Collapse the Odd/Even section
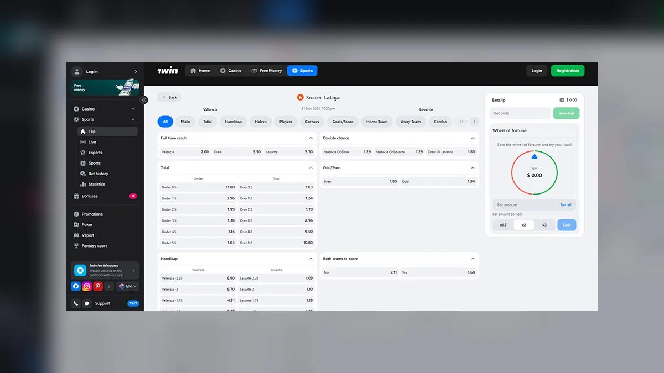 pyautogui.click(x=473, y=167)
